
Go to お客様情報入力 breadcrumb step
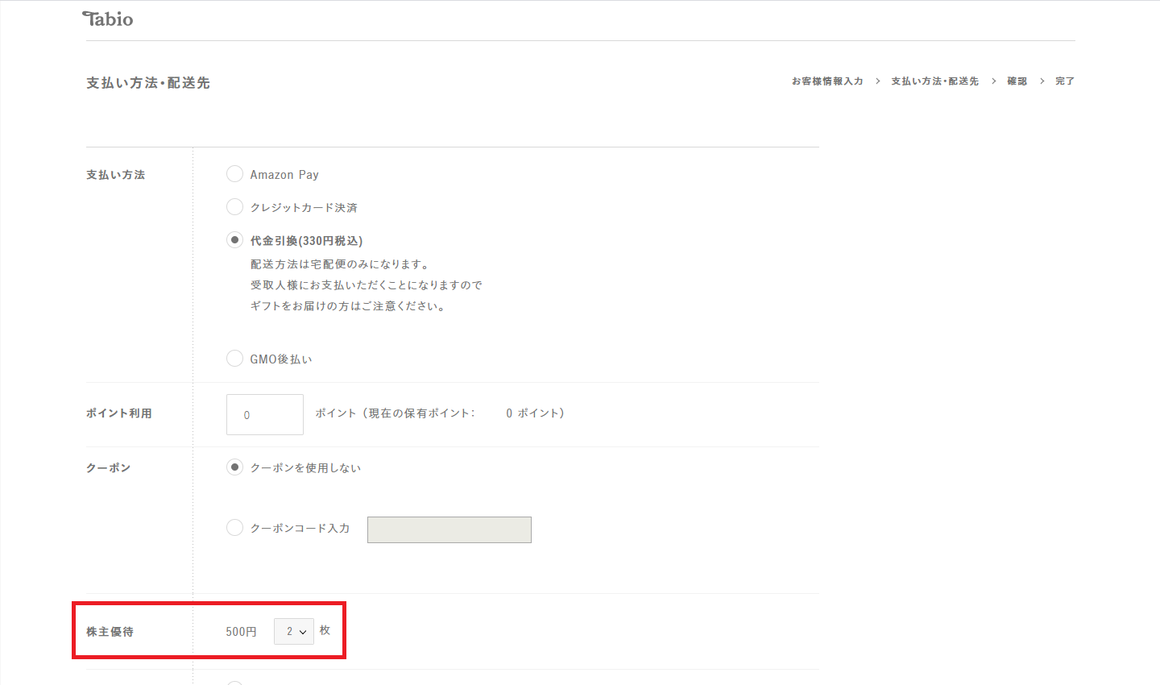click(x=827, y=81)
